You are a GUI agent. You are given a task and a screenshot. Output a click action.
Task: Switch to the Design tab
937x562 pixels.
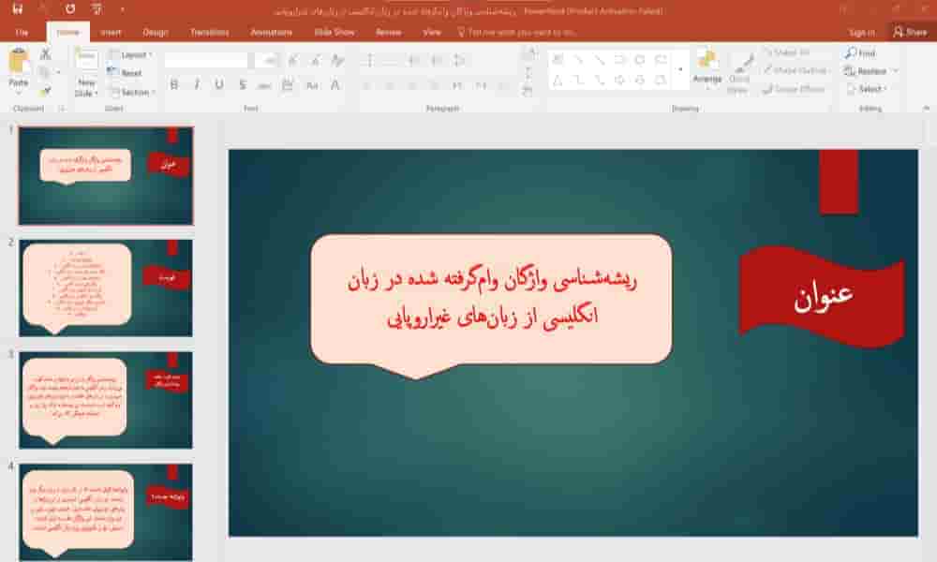click(156, 32)
